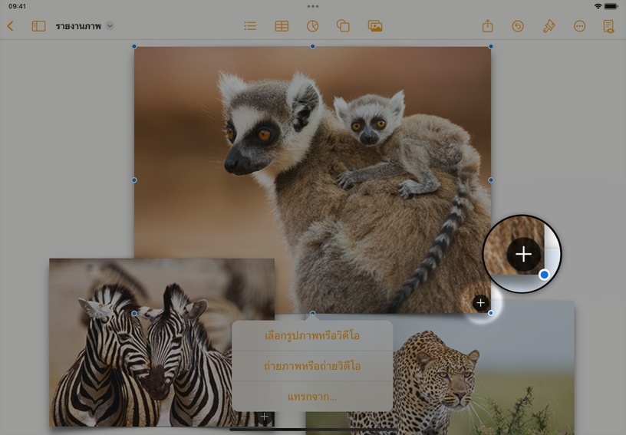Tap the Share icon
The width and height of the screenshot is (626, 435).
tap(488, 26)
